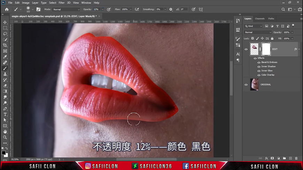Toggle Bevel & Emboss effect visibility

(259, 62)
